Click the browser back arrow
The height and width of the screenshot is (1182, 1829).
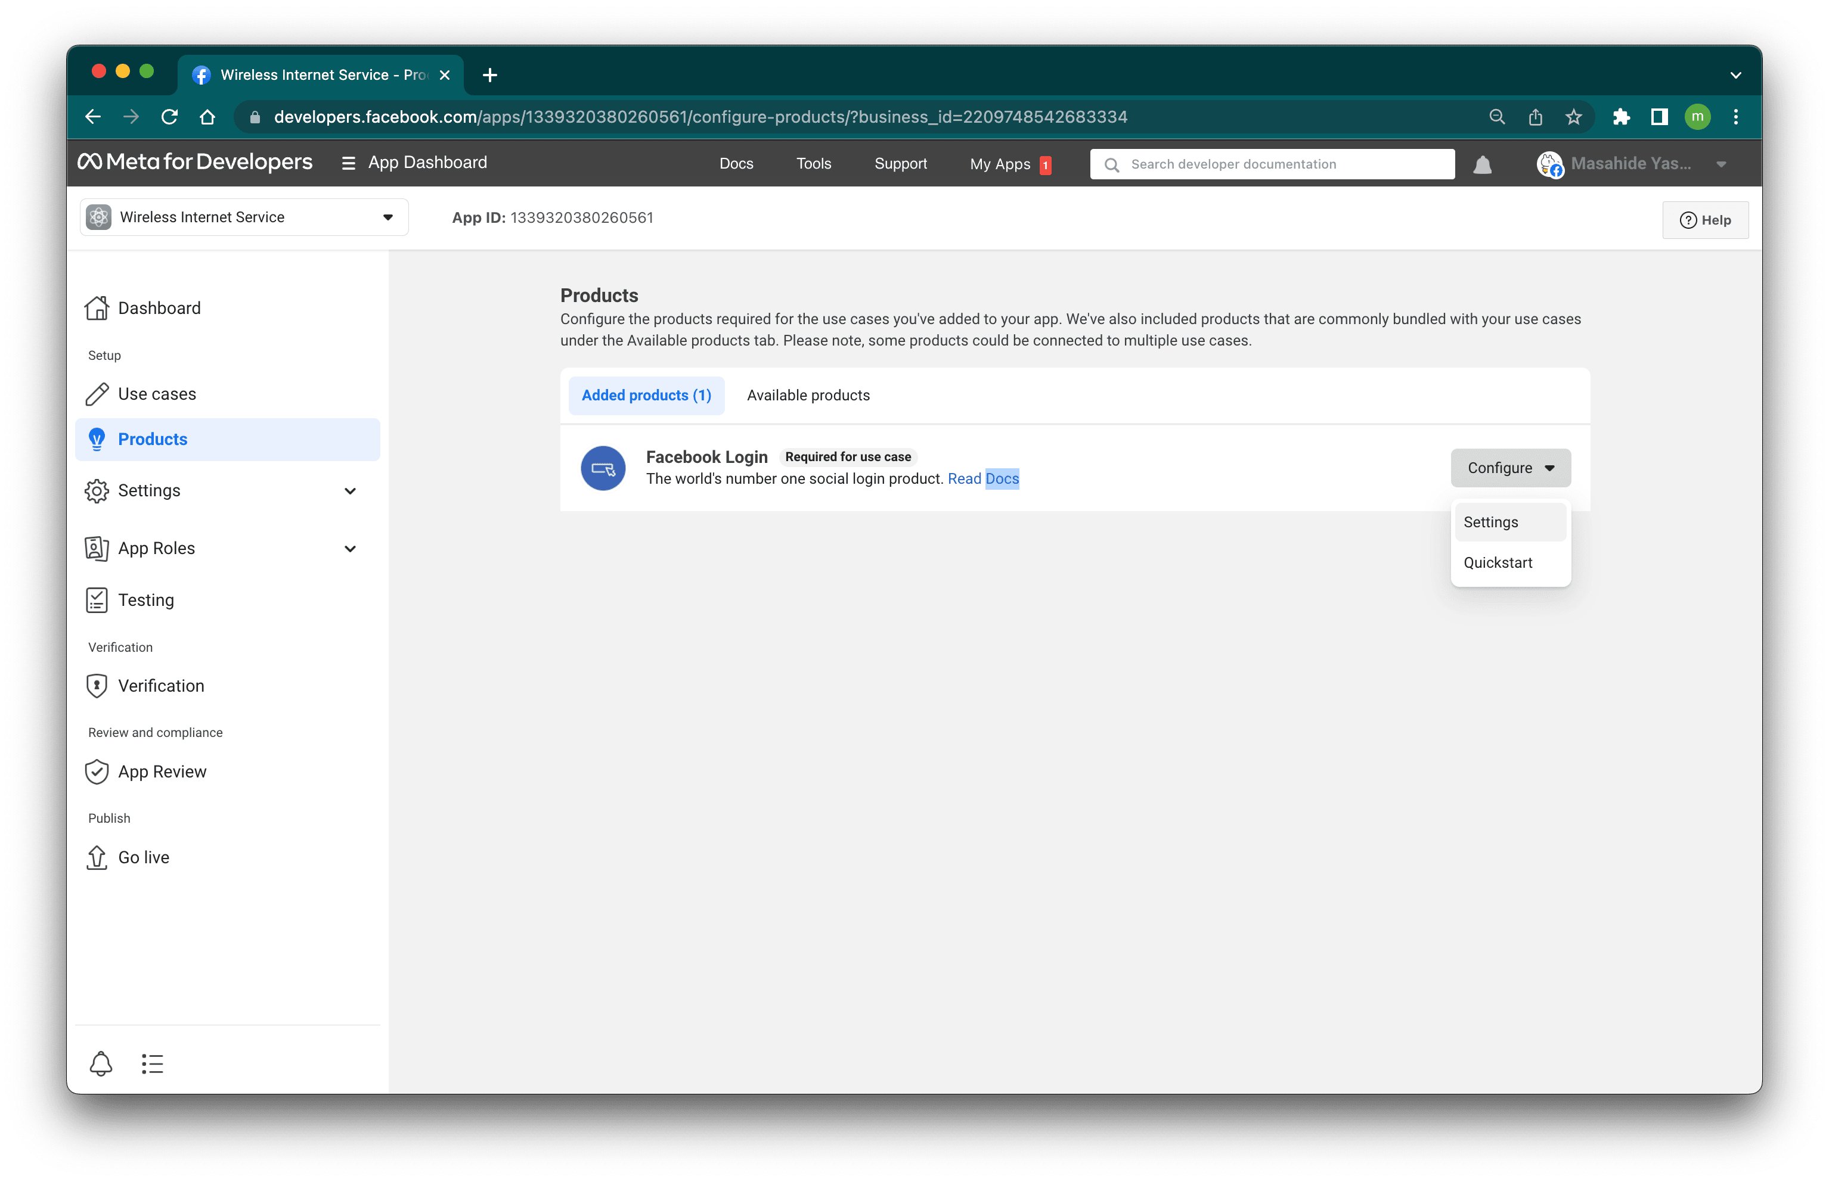[x=93, y=117]
